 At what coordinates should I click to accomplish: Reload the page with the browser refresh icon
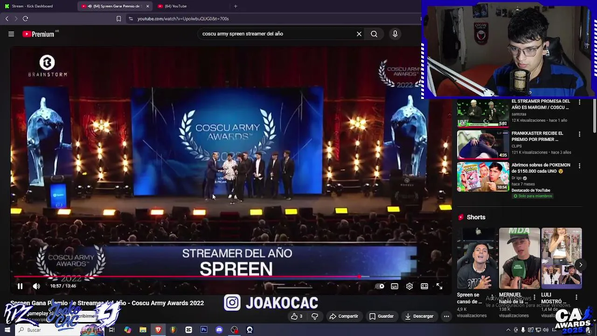[x=25, y=19]
